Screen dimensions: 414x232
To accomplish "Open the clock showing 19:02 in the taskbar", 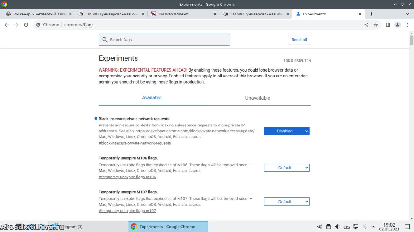I will [389, 227].
